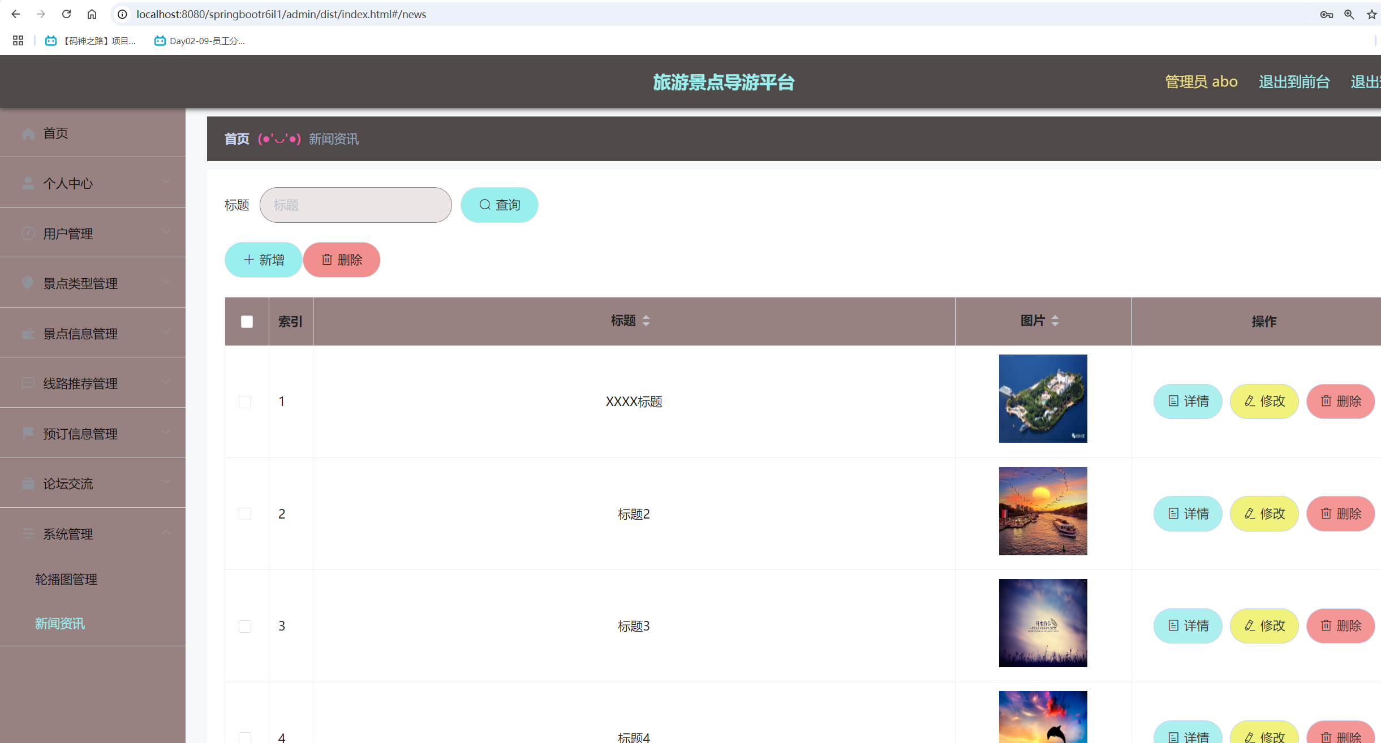Open the 轮播图管理 menu item
Image resolution: width=1381 pixels, height=743 pixels.
point(65,579)
